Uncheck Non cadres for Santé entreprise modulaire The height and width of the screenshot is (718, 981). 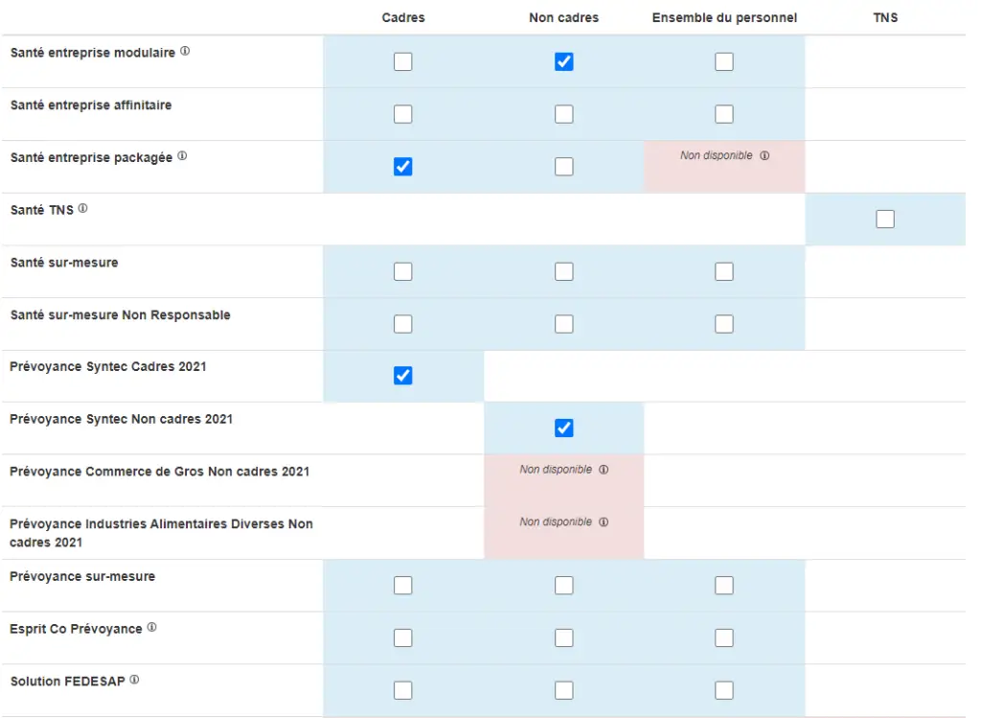click(564, 62)
